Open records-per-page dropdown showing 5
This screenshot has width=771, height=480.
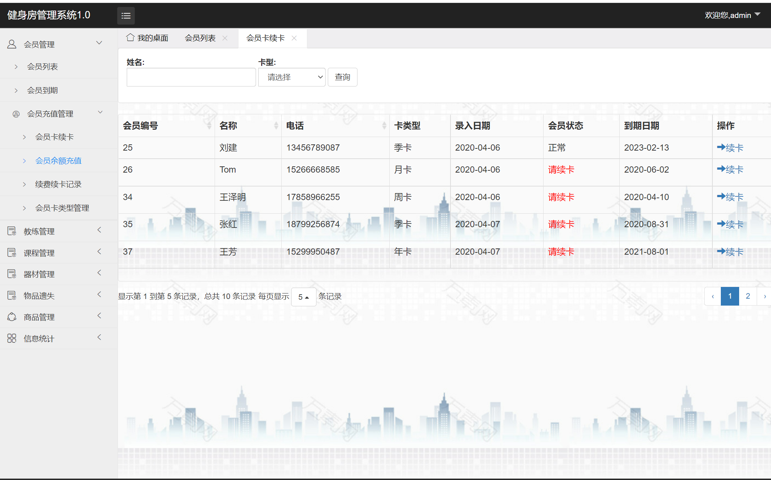(303, 297)
